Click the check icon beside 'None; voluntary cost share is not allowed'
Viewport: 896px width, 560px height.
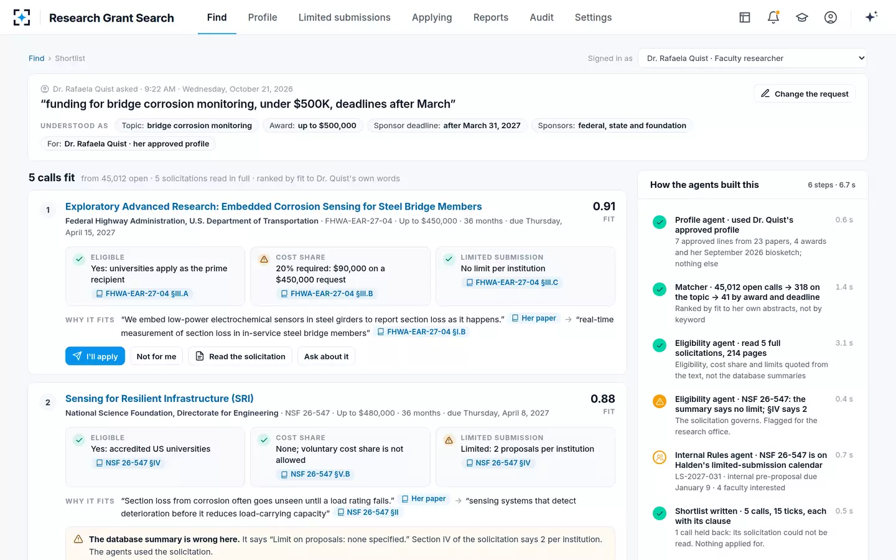click(264, 440)
